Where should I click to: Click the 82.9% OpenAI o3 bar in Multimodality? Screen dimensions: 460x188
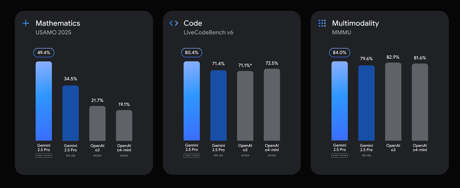tap(393, 102)
